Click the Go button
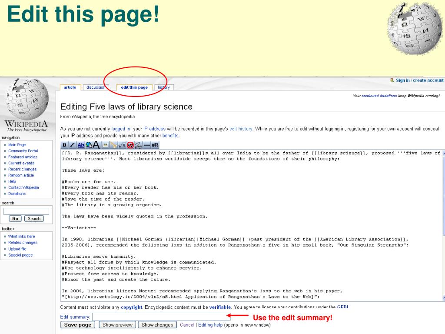The height and width of the screenshot is (334, 445). (15, 218)
